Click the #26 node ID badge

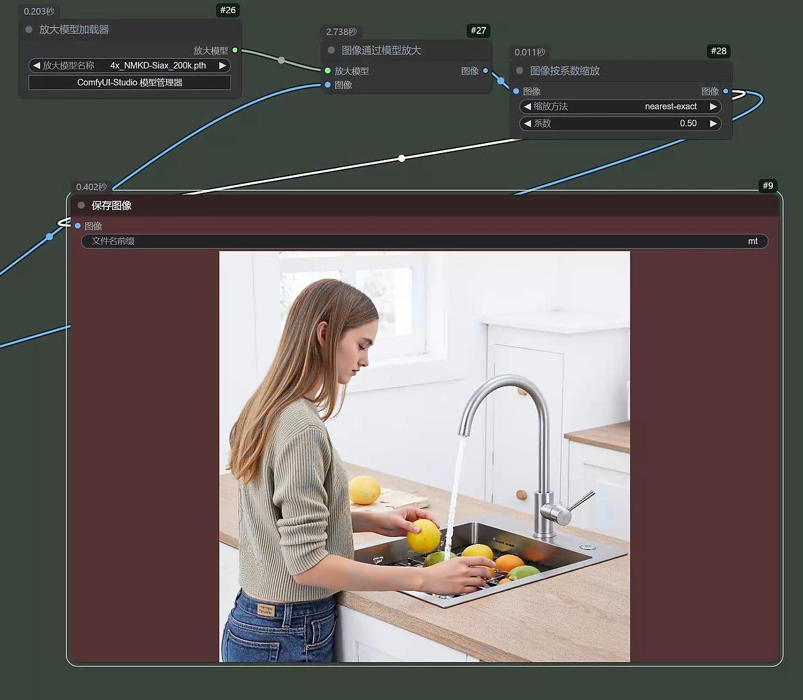click(228, 10)
